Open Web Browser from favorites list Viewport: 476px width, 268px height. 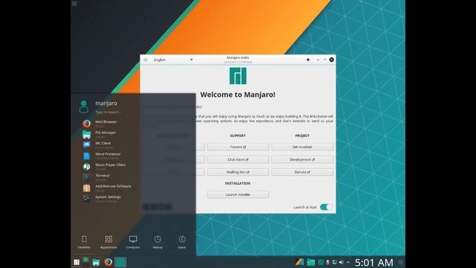coord(106,124)
